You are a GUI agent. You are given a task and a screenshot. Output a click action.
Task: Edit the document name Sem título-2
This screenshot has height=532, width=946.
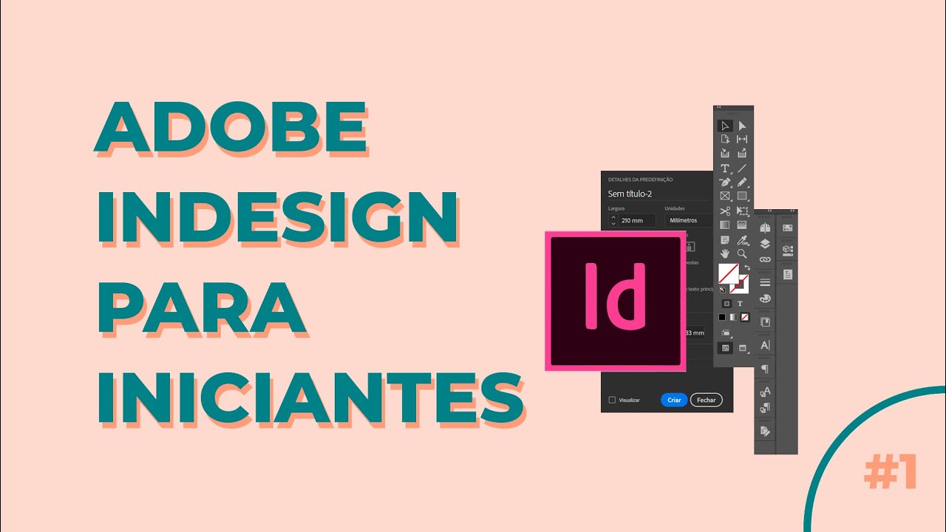630,194
